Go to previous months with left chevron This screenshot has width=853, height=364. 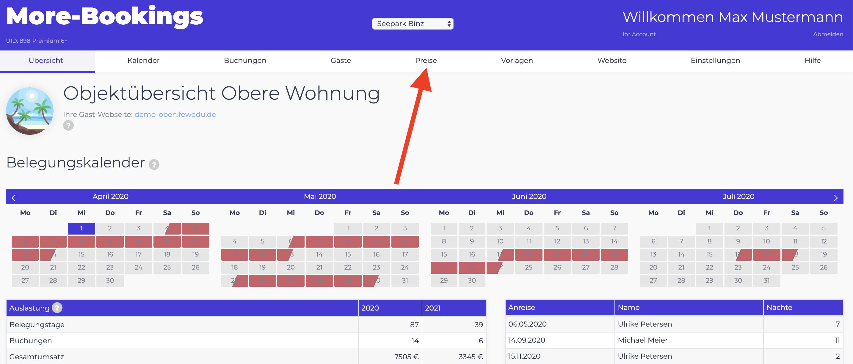pos(14,198)
